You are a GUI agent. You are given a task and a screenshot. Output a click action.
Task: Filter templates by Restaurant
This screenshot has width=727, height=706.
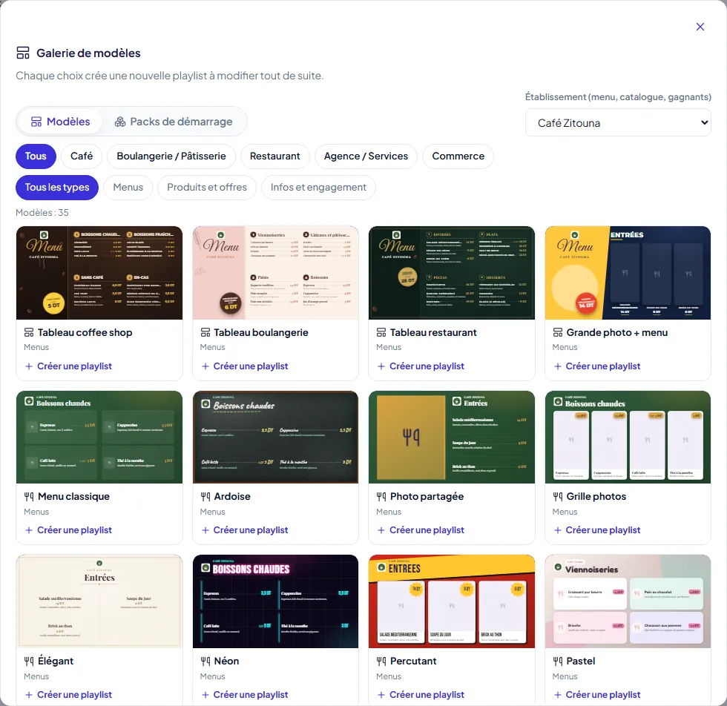point(275,156)
